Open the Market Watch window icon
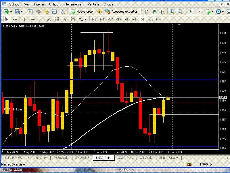This screenshot has width=230, height=173. tap(30, 12)
